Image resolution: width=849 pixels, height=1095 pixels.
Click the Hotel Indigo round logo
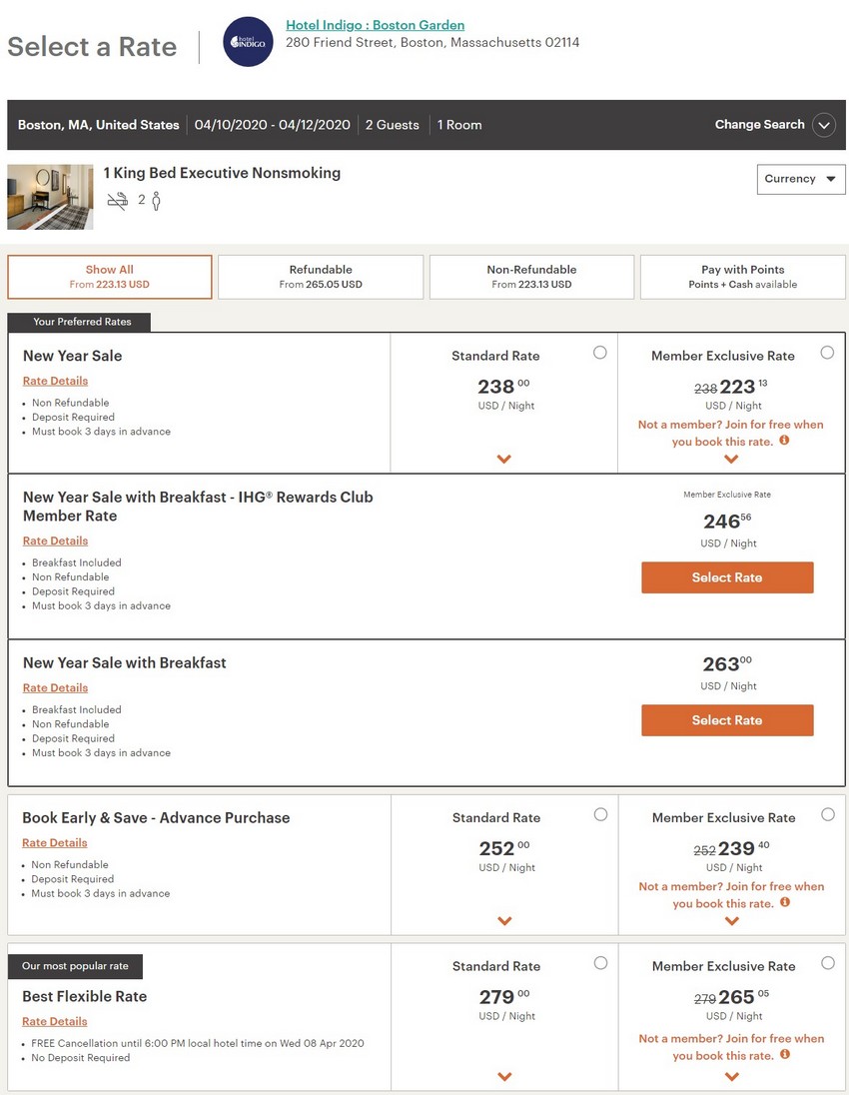click(248, 42)
